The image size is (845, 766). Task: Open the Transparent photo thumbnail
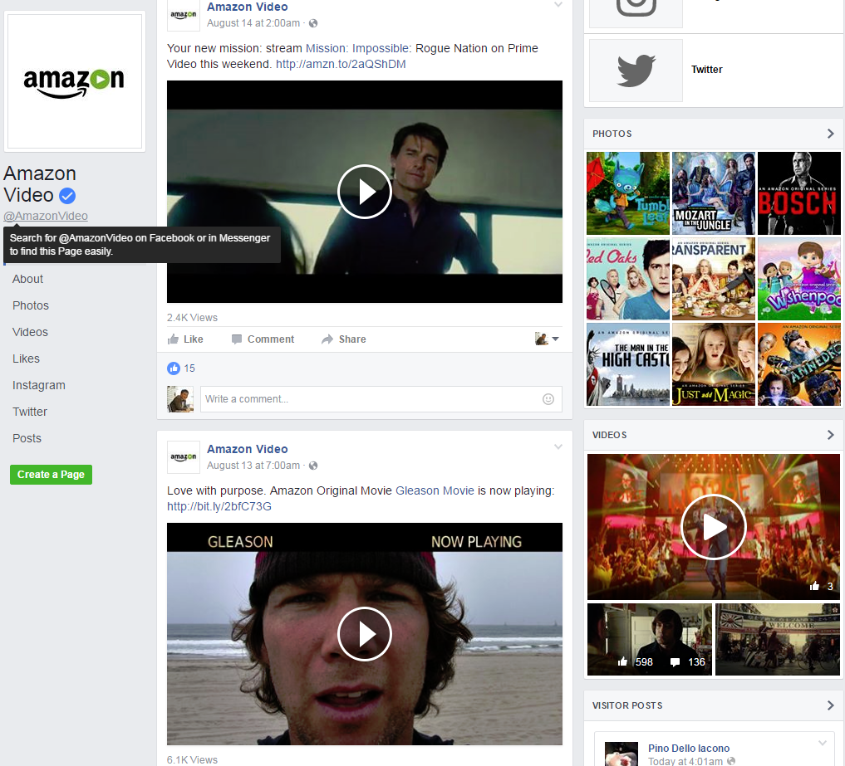[714, 279]
